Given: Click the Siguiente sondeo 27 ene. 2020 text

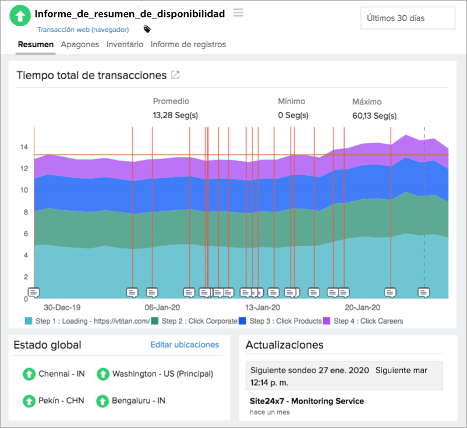Looking at the screenshot, I should (x=310, y=370).
